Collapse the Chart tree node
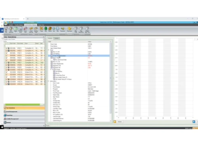This screenshot has height=148, width=198. coord(49,50)
